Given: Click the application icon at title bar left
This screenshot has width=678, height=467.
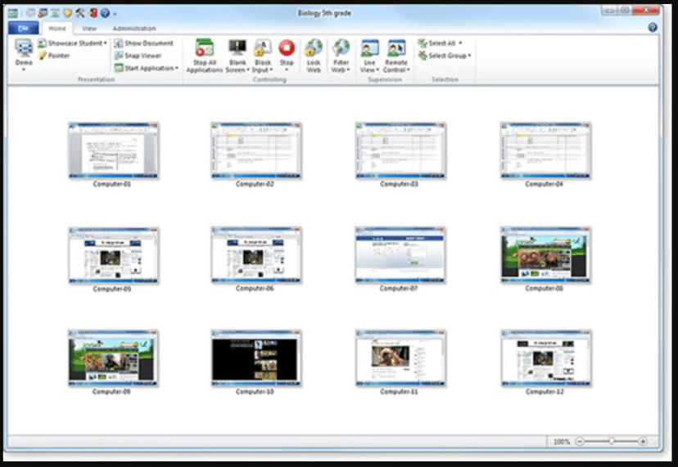Looking at the screenshot, I should click(x=12, y=13).
